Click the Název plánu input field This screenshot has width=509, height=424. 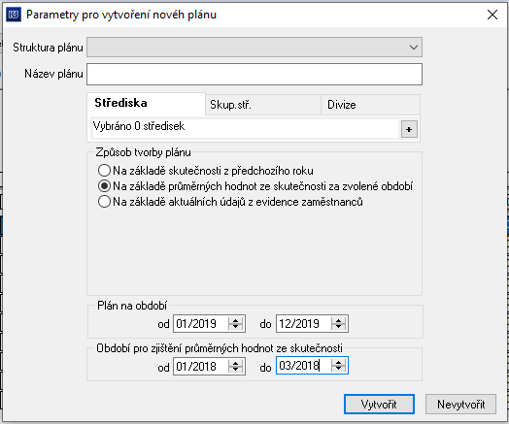point(254,75)
